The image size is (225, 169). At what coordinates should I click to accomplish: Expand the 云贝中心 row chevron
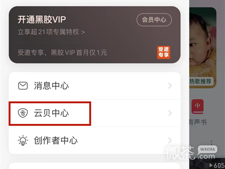point(170,113)
